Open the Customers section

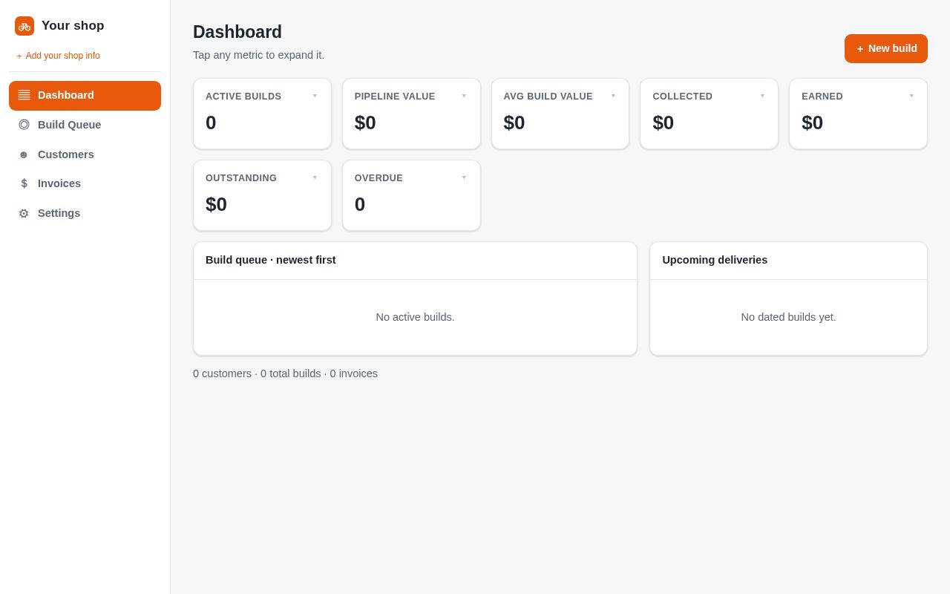85,154
